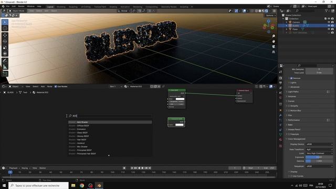Image resolution: width=336 pixels, height=189 pixels.
Task: Choose Glass BSDF from search results
Action: (110, 133)
